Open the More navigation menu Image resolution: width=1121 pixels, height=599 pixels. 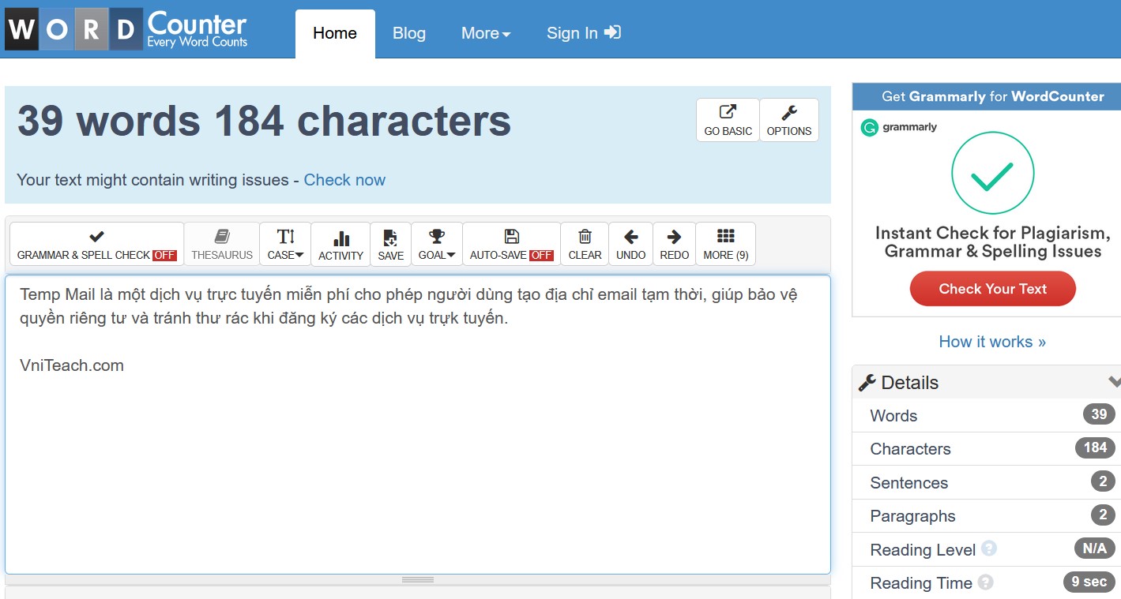click(x=485, y=33)
